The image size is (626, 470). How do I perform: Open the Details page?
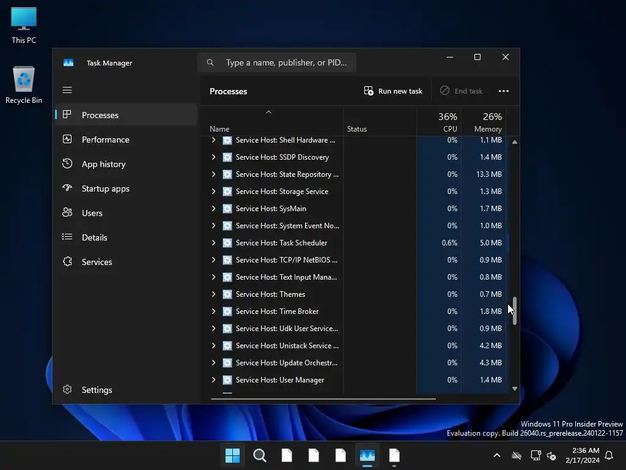point(126,237)
